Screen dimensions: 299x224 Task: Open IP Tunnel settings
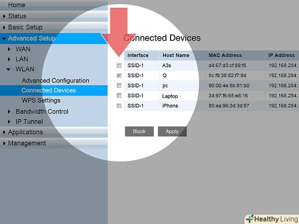tap(29, 122)
